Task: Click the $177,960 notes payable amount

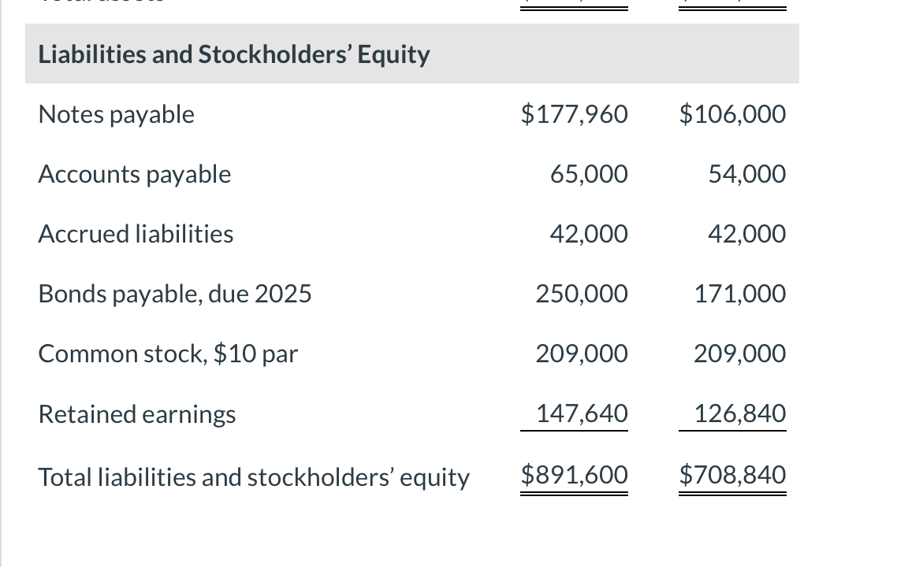Action: (x=575, y=115)
